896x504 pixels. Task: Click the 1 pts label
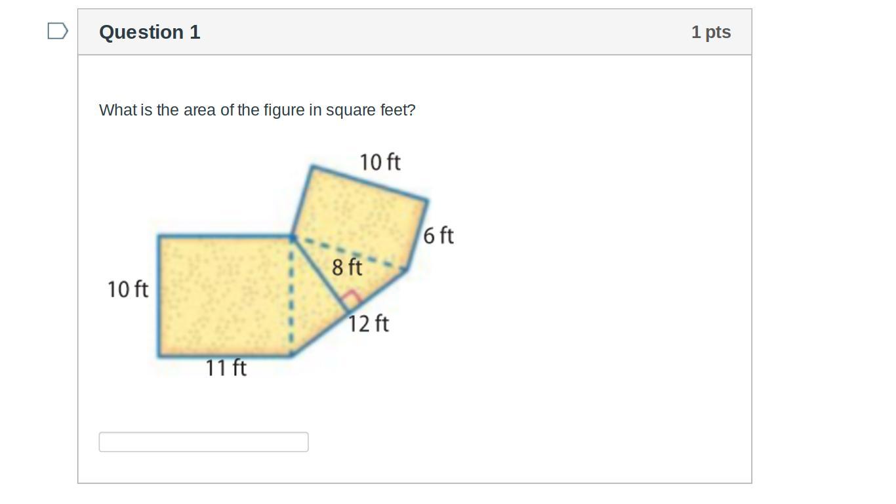tap(711, 32)
